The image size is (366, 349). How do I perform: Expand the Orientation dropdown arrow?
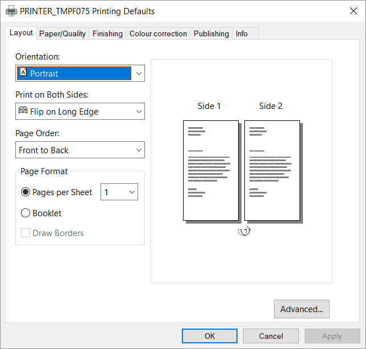[x=139, y=73]
